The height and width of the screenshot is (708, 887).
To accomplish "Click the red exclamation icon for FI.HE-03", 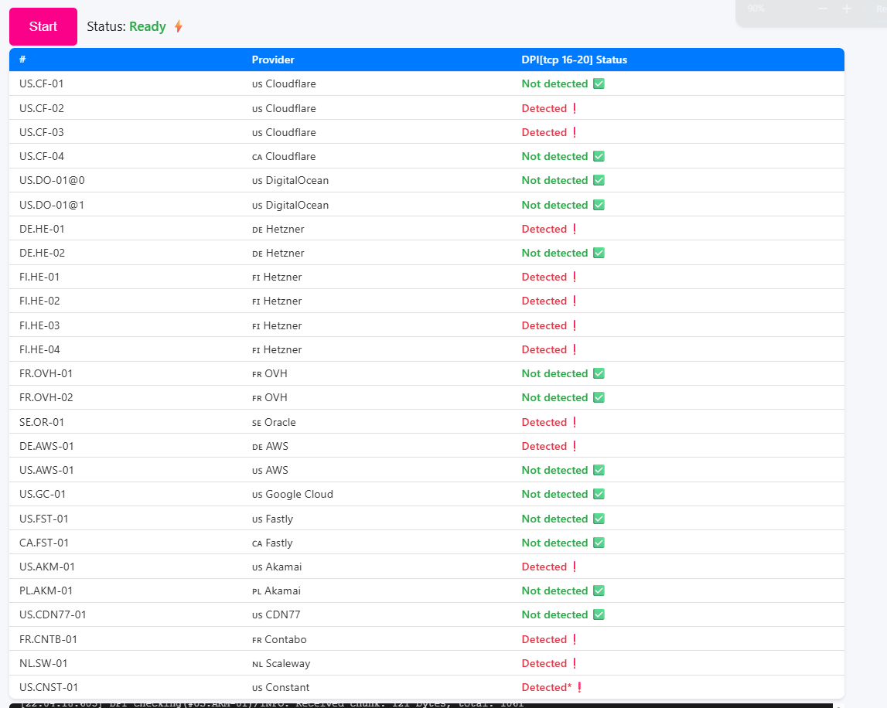I will click(575, 325).
